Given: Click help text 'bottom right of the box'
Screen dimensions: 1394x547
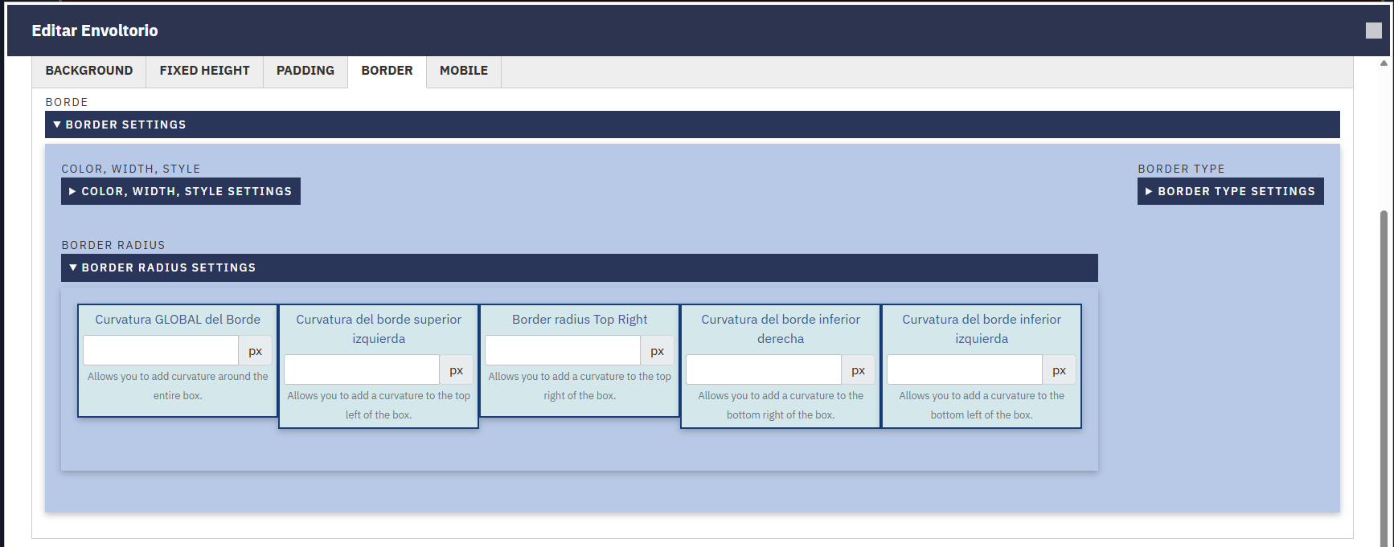Looking at the screenshot, I should click(781, 405).
